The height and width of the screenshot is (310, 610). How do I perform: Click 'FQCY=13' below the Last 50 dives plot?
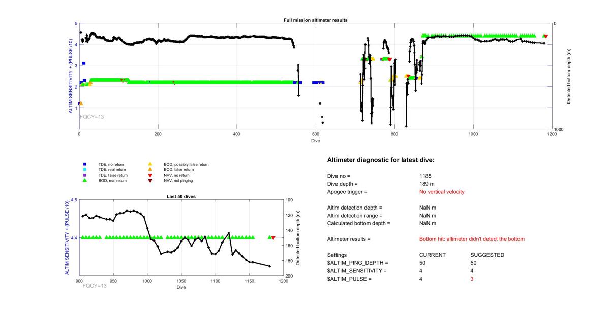[x=95, y=286]
